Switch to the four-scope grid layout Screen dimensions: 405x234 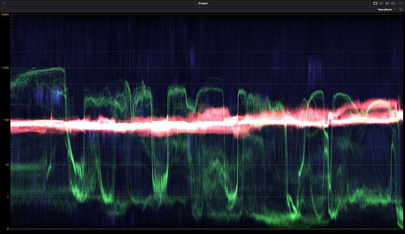pos(387,3)
